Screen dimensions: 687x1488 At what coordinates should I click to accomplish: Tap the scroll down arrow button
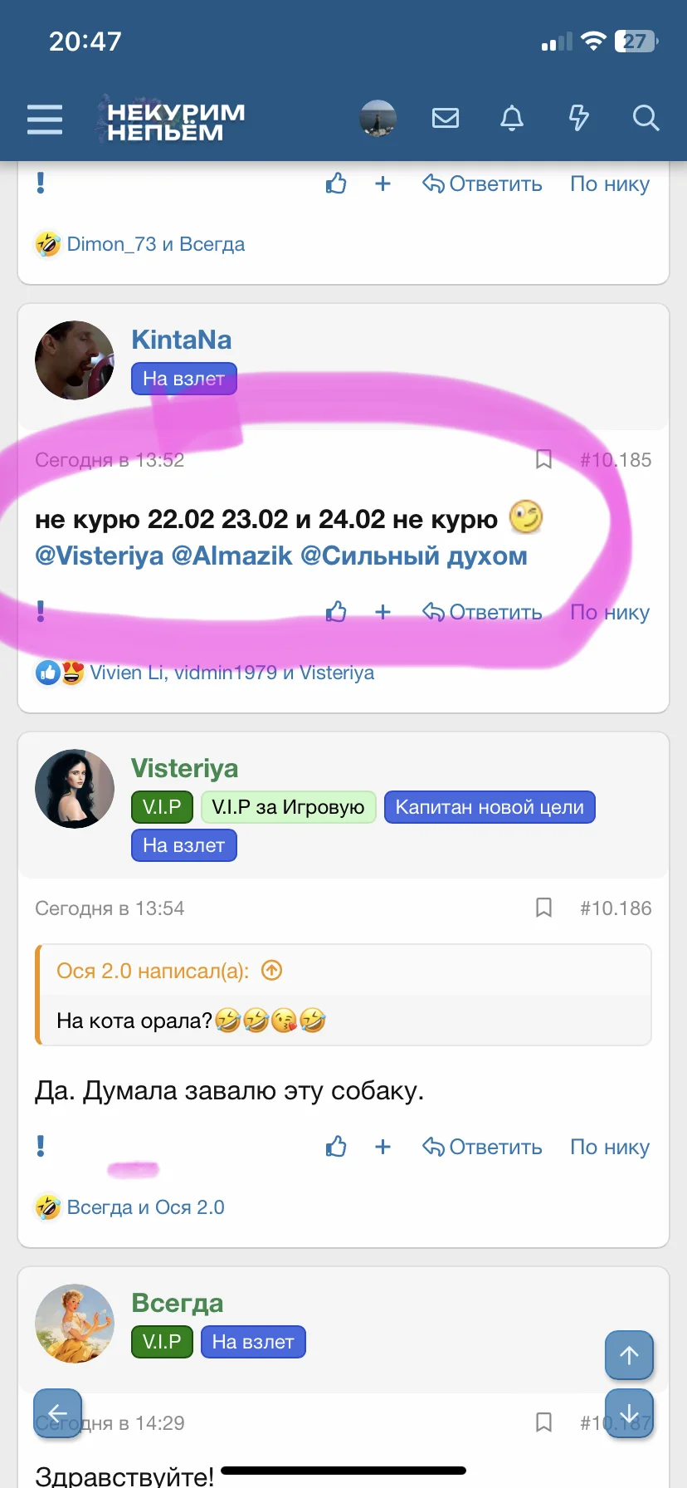tap(629, 1413)
